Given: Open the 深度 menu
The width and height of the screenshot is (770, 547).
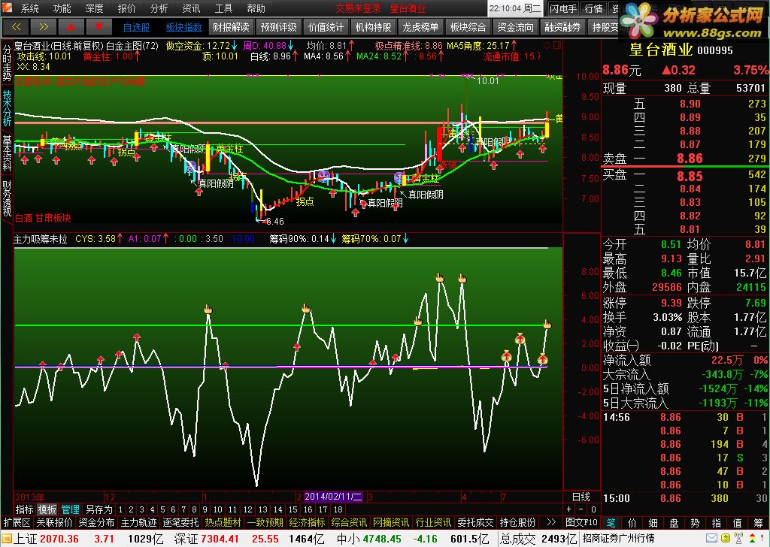Looking at the screenshot, I should (x=94, y=8).
